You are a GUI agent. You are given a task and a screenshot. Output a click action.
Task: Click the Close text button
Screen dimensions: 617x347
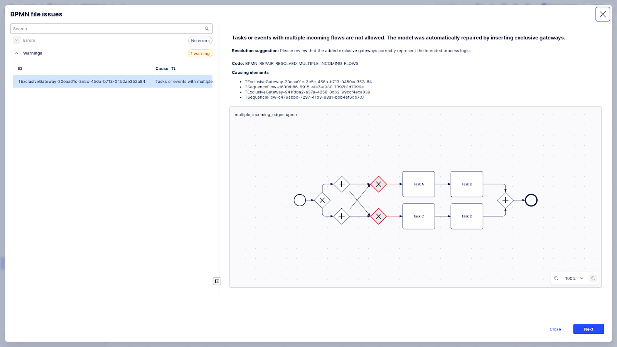(x=555, y=329)
